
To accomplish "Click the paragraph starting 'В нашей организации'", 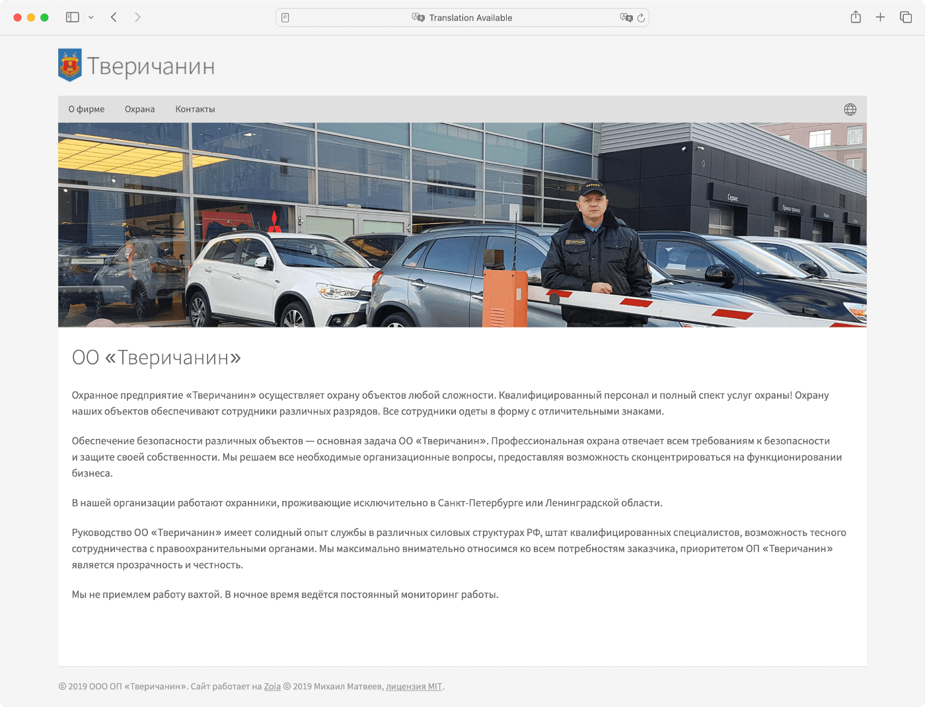I will click(367, 503).
